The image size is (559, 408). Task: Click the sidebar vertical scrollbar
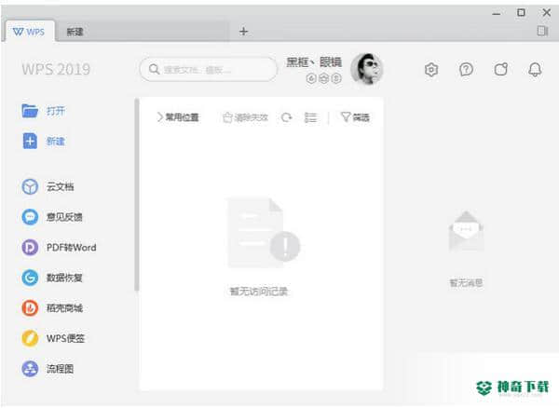click(x=136, y=195)
